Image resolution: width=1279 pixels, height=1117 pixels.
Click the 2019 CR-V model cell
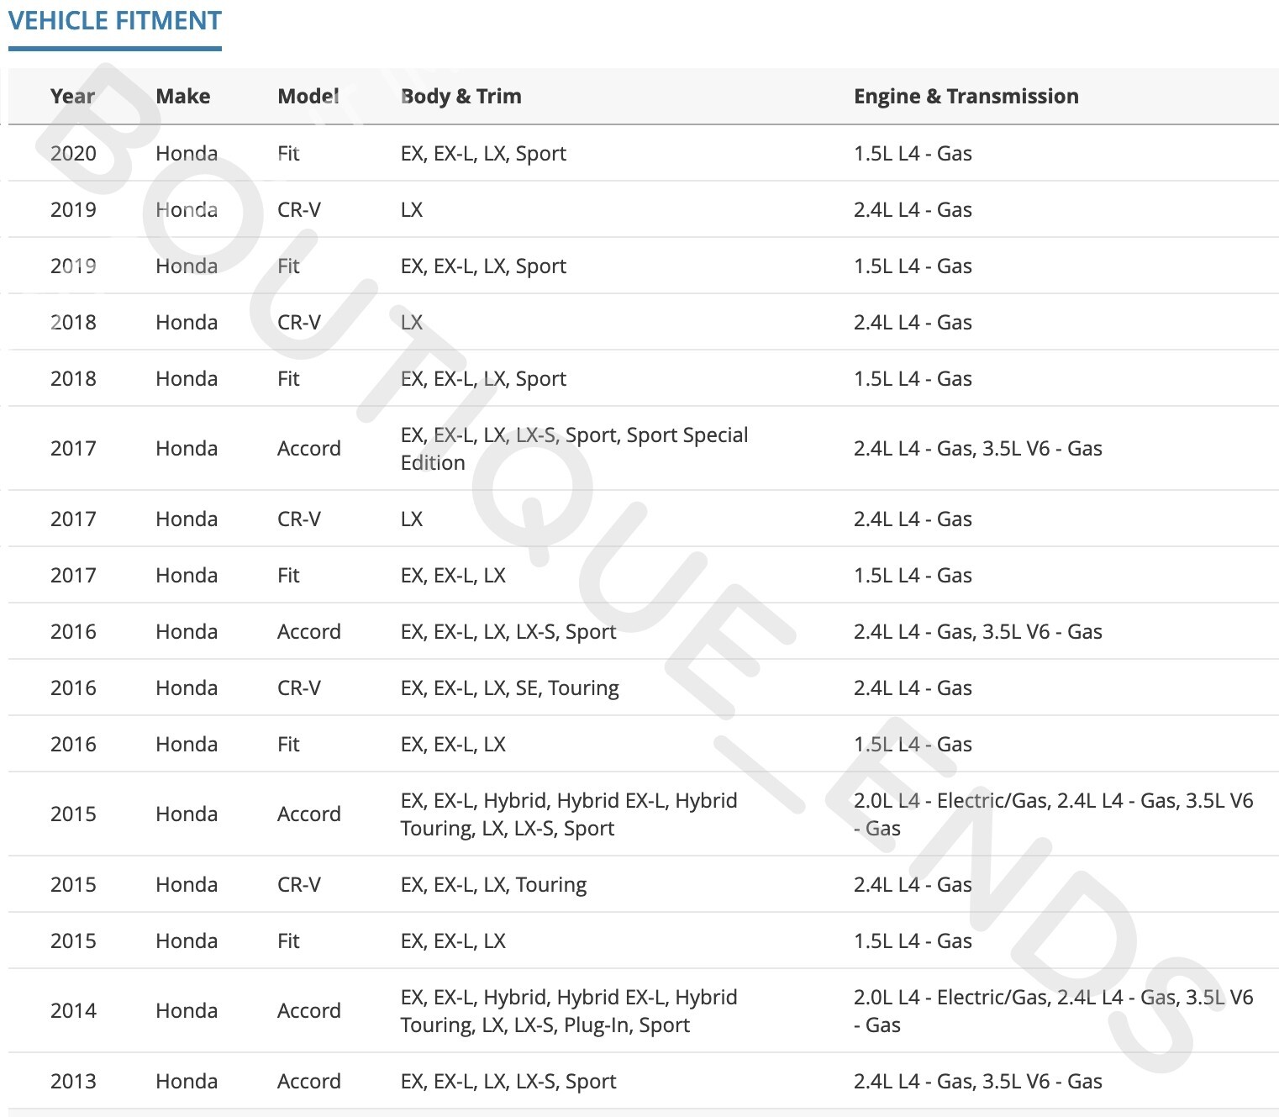[x=299, y=209]
